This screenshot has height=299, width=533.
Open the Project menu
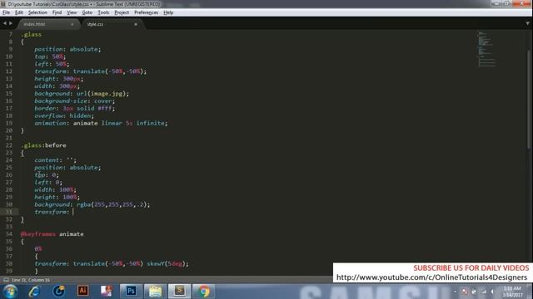pyautogui.click(x=122, y=12)
